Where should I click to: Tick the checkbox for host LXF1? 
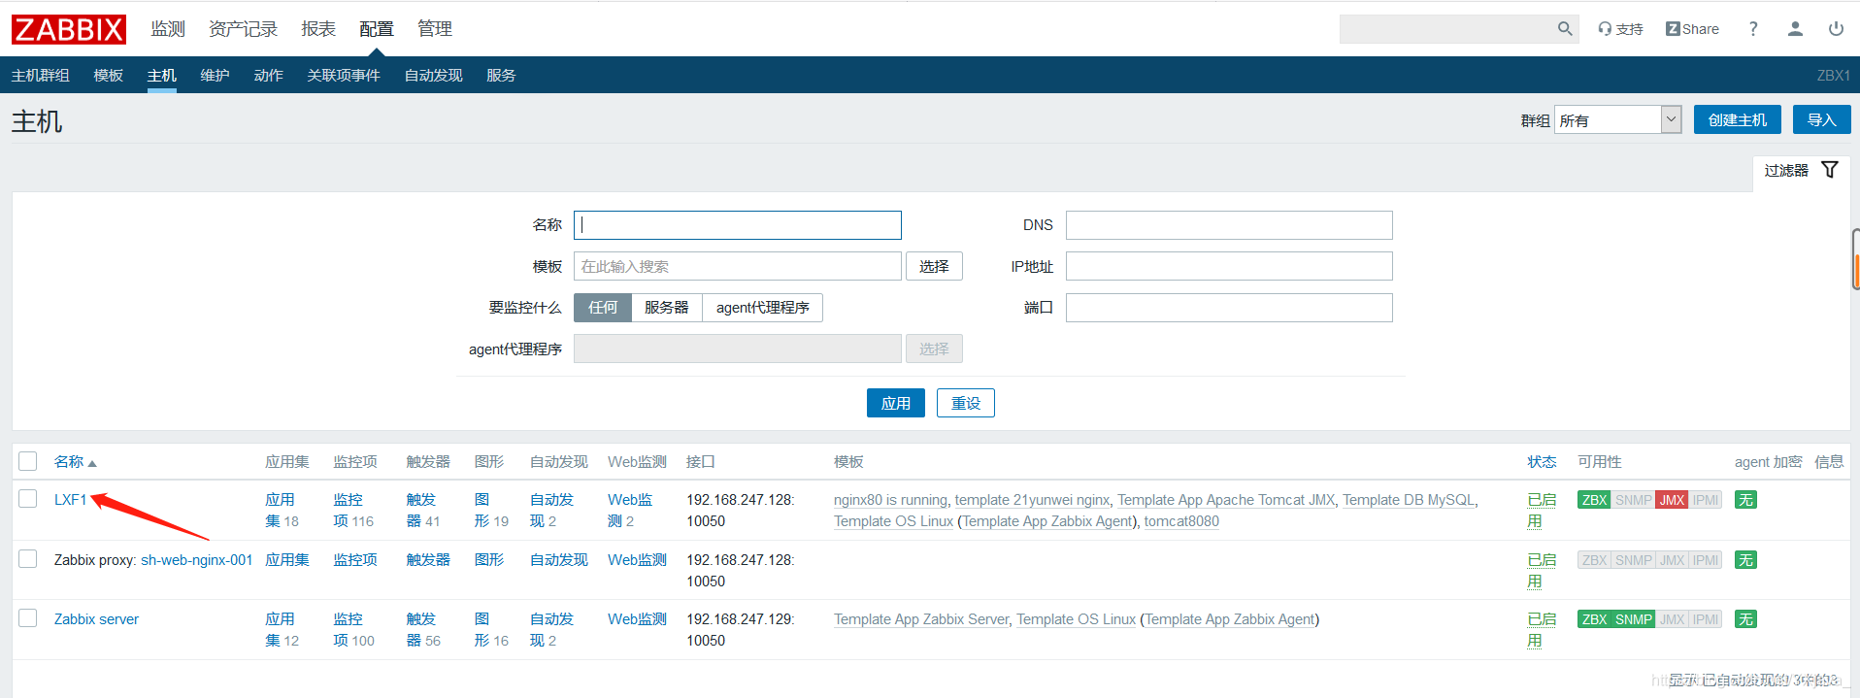tap(28, 499)
